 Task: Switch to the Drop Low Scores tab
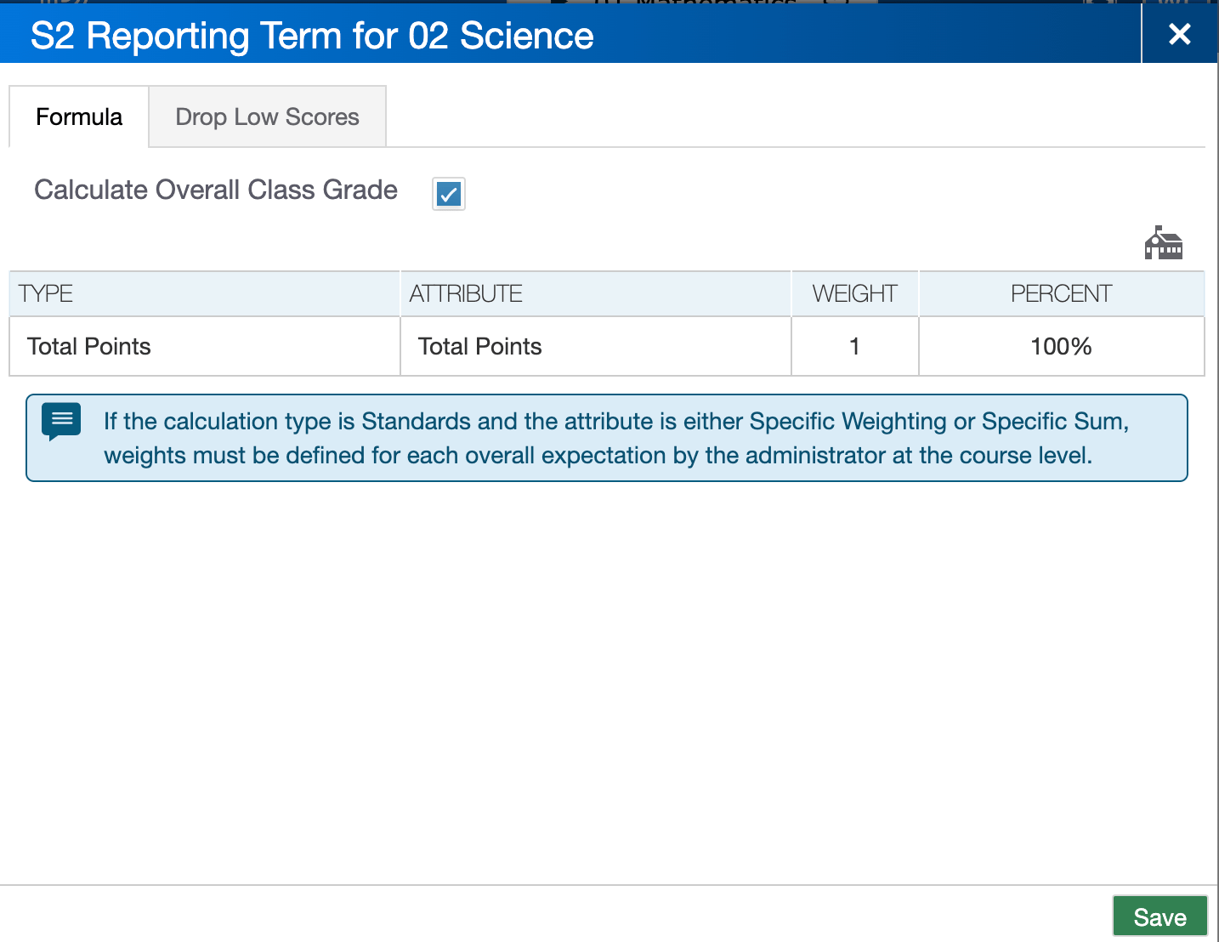click(267, 116)
